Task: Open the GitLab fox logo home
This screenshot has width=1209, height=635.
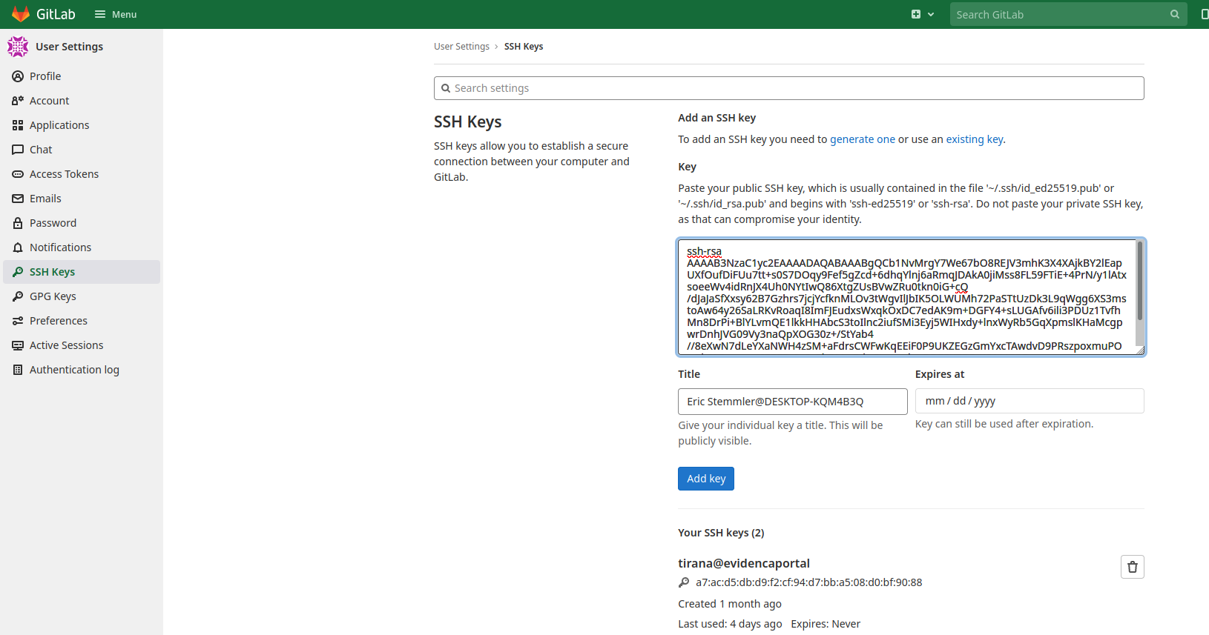Action: click(x=21, y=14)
